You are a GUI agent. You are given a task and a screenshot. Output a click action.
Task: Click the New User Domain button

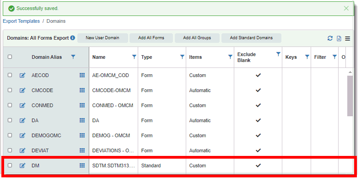point(102,38)
